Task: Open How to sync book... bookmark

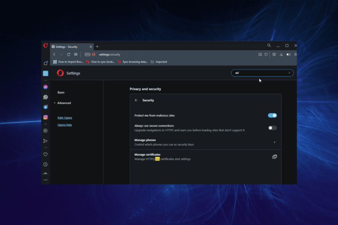Action: pyautogui.click(x=100, y=62)
